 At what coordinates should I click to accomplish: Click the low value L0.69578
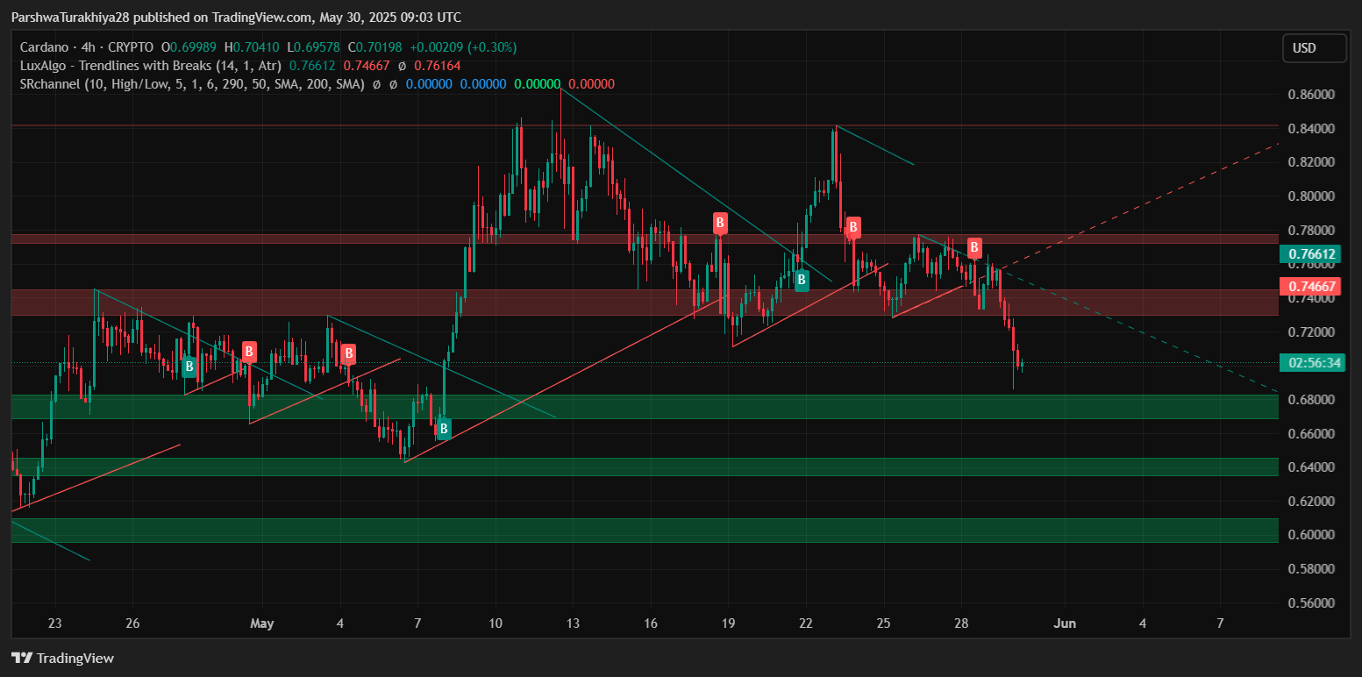point(314,47)
